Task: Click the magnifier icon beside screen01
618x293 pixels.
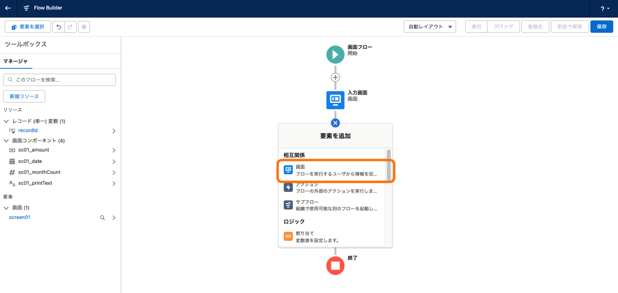Action: [x=102, y=217]
